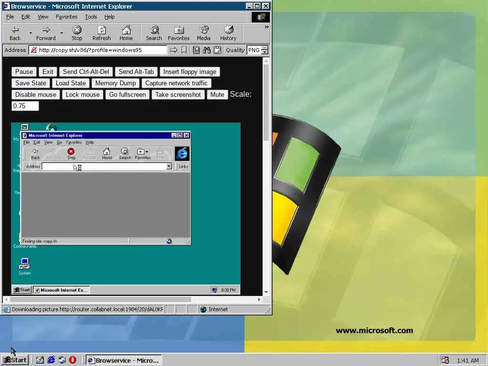Click the system tray task scheduler icon
The width and height of the screenshot is (488, 366).
[x=445, y=360]
